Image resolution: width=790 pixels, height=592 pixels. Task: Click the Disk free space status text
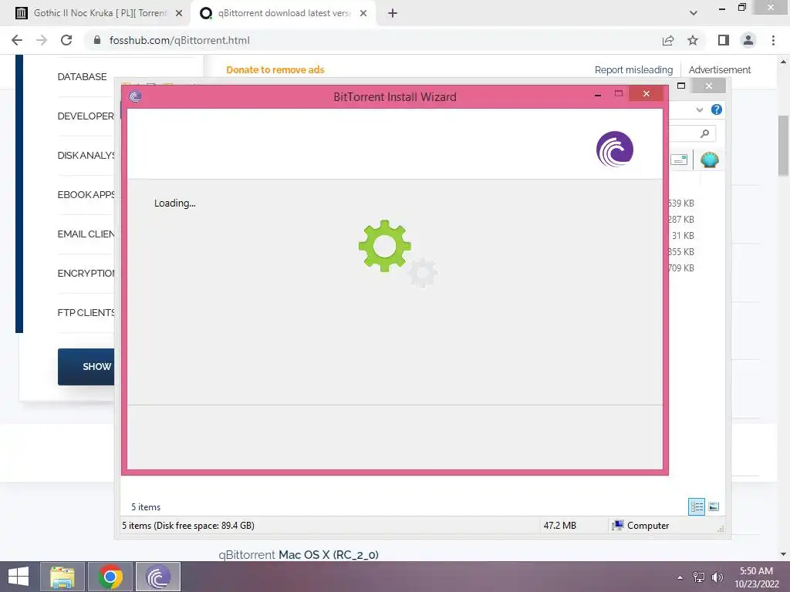[x=188, y=526]
